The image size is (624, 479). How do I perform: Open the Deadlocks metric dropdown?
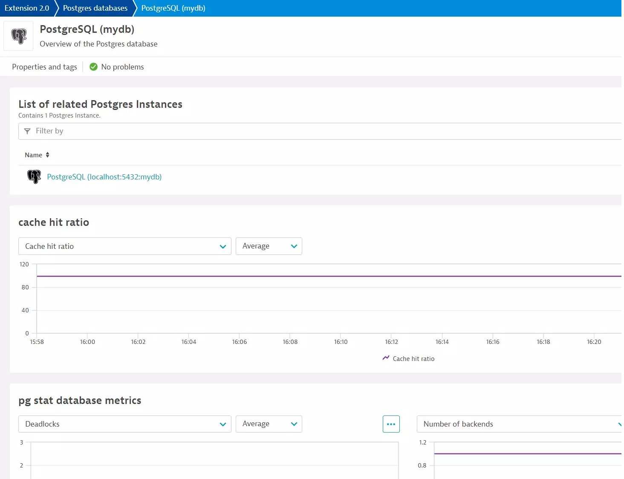pos(124,424)
